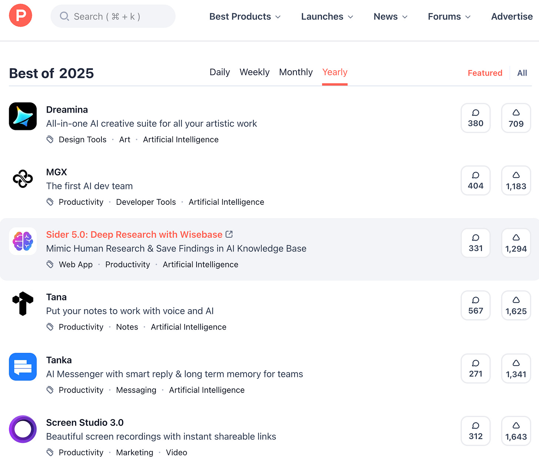Expand the News menu
Screen dimensions: 539x461
[390, 17]
